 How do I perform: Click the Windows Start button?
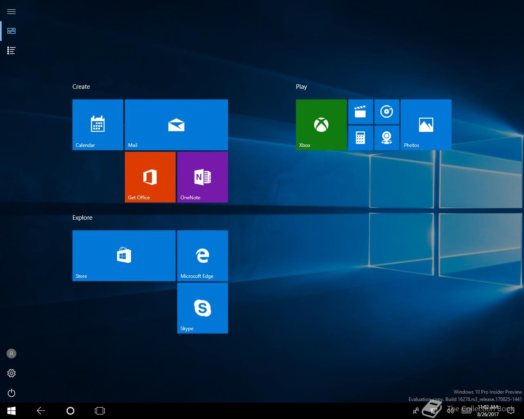tap(11, 411)
